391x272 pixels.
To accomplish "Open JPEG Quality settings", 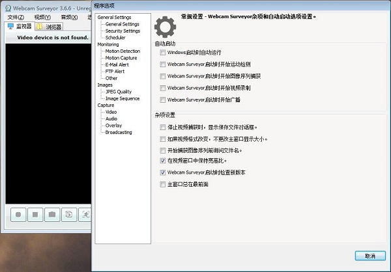I will click(x=119, y=92).
